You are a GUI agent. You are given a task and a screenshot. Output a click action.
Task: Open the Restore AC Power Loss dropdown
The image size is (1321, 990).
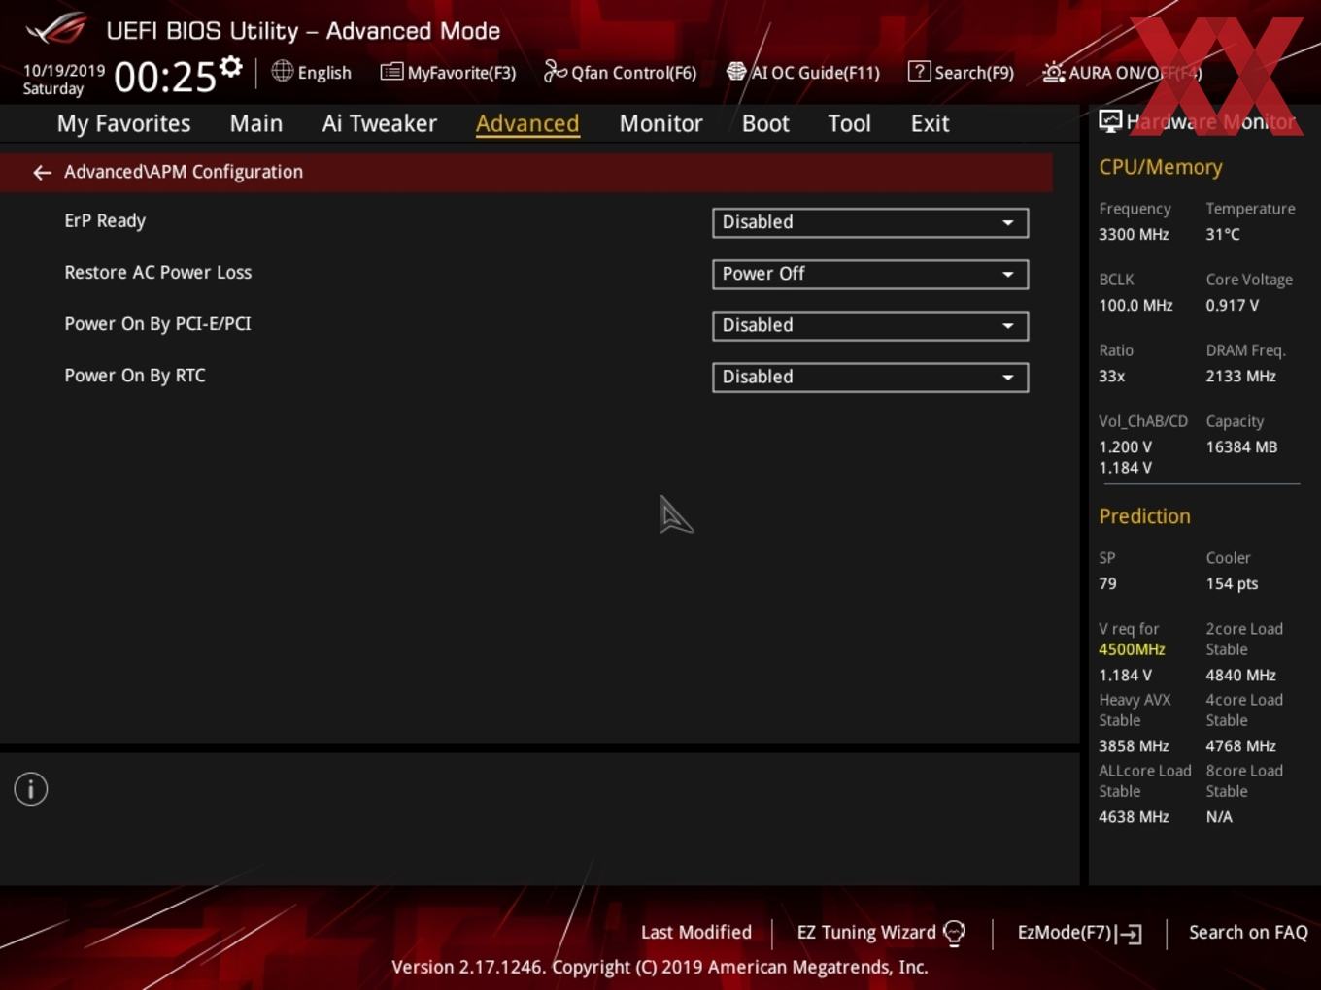tap(870, 274)
